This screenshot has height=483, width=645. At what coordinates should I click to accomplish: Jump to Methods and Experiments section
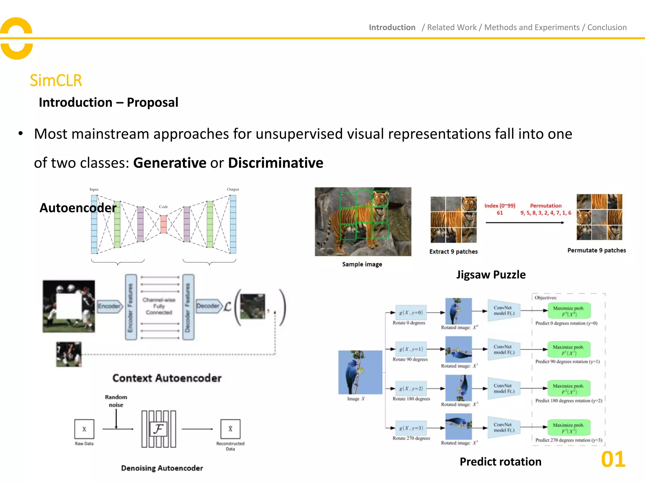532,27
